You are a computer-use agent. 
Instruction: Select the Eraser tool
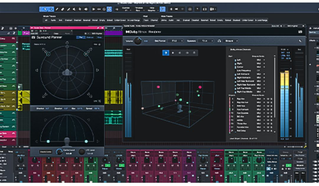[x=63, y=9]
